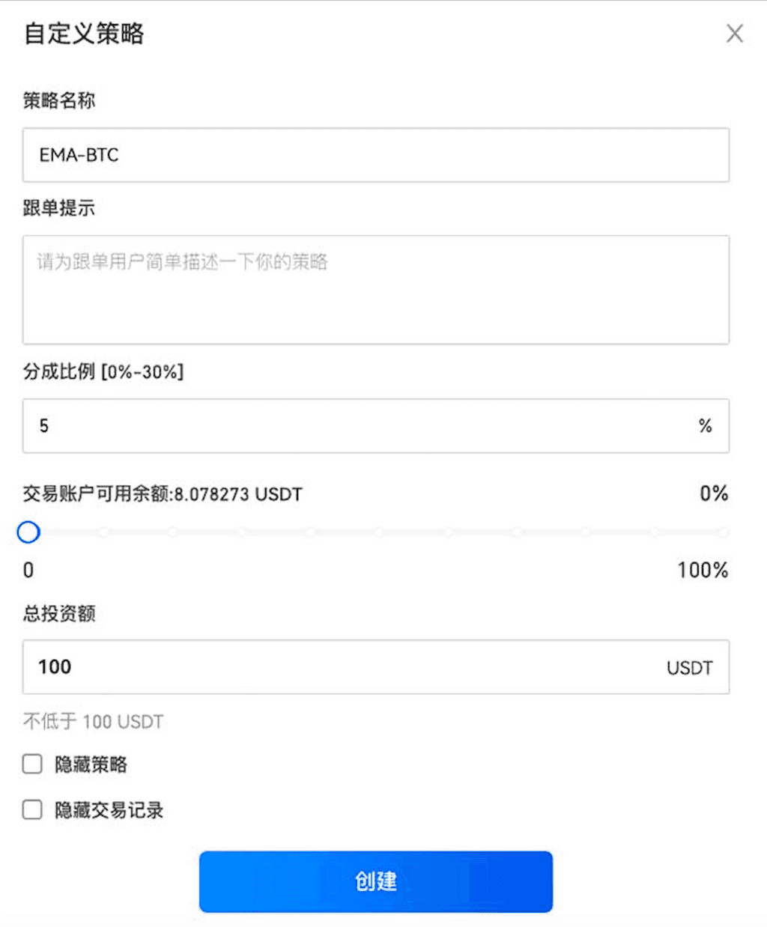
Task: Click the middle 50% tick on slider
Action: [378, 532]
